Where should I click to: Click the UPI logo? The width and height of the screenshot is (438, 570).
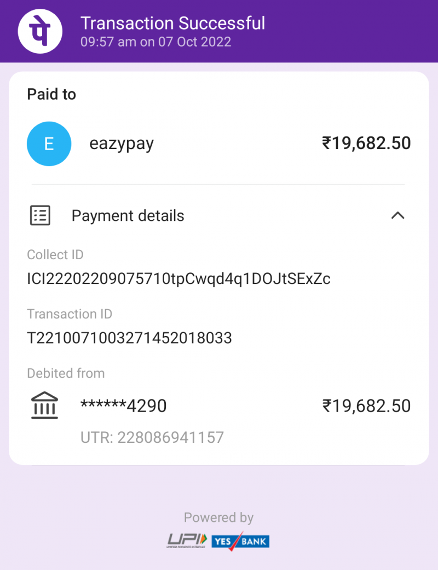coord(187,540)
